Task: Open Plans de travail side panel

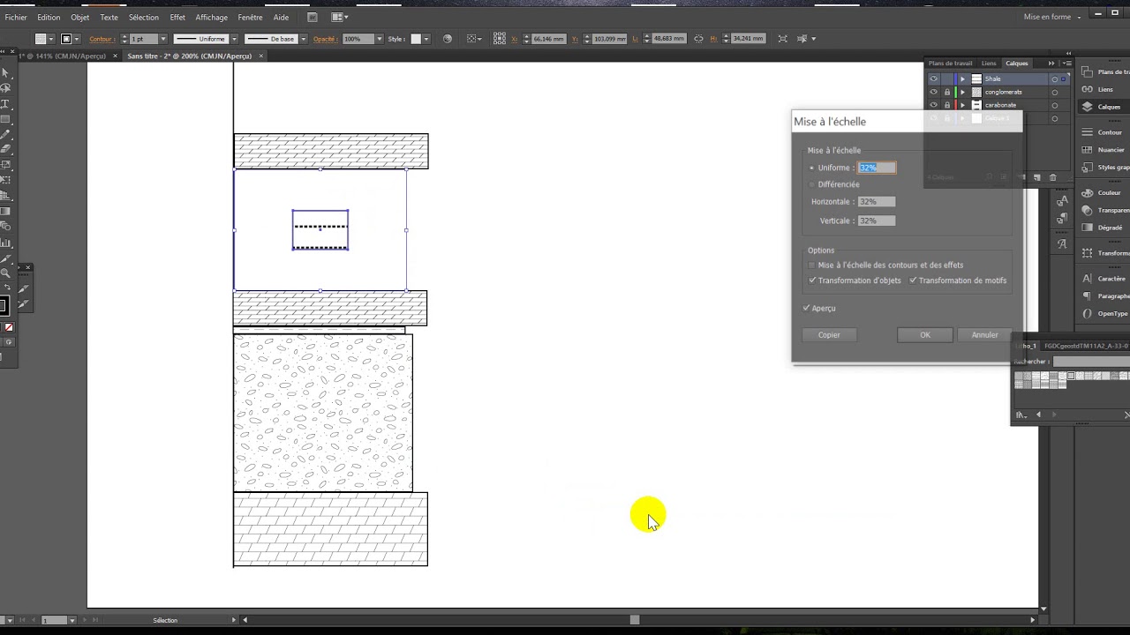Action: (1107, 72)
